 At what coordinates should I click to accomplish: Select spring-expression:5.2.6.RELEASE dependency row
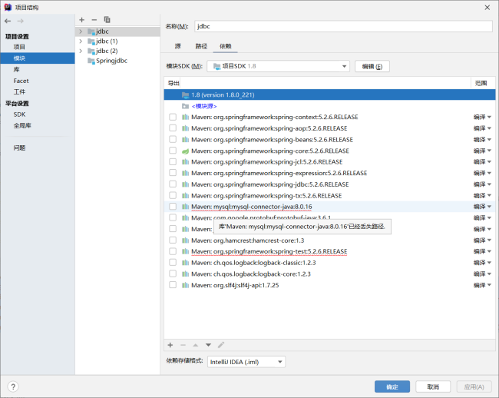329,173
